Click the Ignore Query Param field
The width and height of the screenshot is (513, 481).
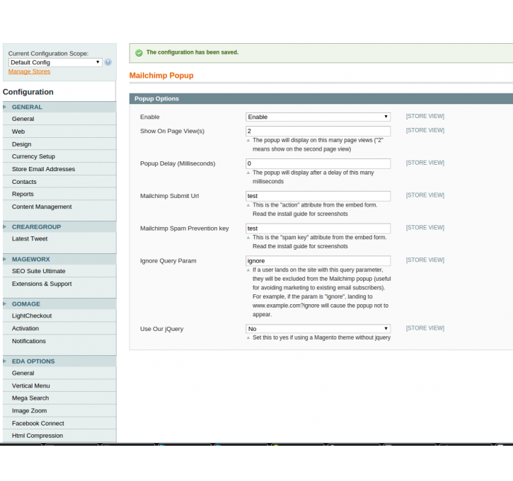tap(318, 260)
